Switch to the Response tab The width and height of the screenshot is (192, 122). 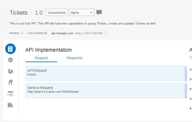74,58
